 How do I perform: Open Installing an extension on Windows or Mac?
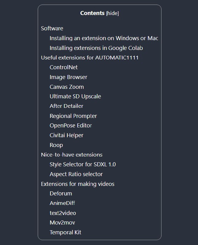[x=103, y=38]
